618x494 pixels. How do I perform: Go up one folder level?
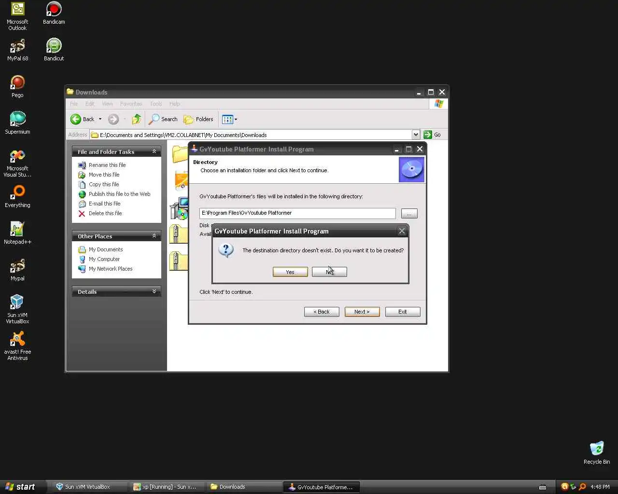coord(137,119)
